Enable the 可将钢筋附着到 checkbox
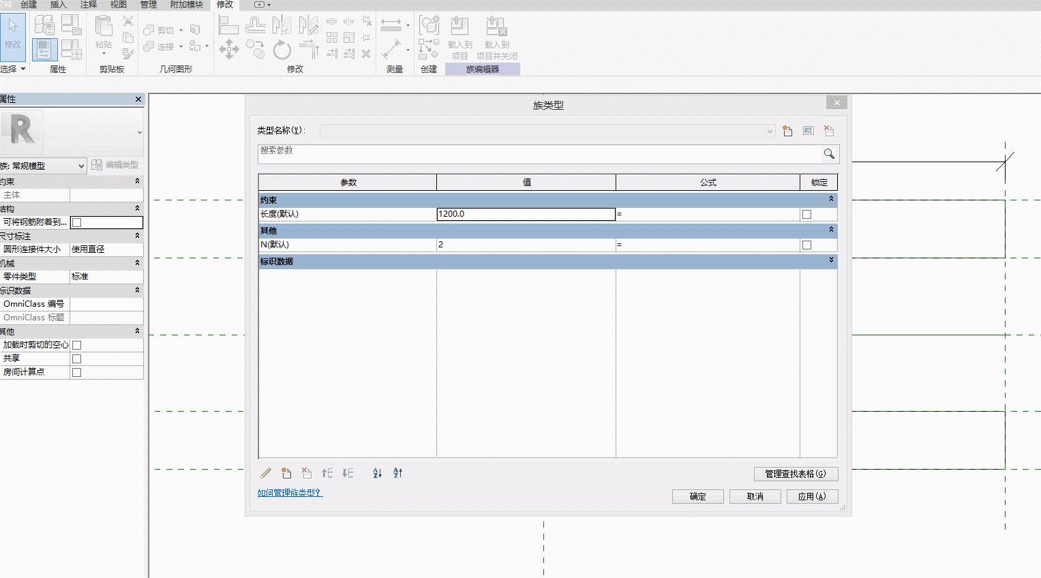Image resolution: width=1041 pixels, height=578 pixels. point(77,222)
